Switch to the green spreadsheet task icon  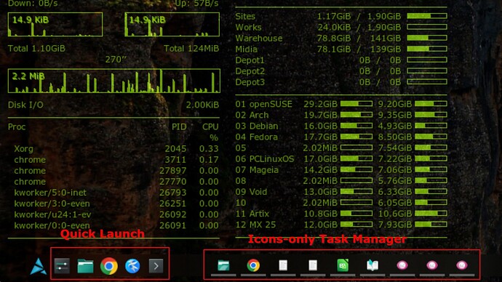click(x=343, y=265)
